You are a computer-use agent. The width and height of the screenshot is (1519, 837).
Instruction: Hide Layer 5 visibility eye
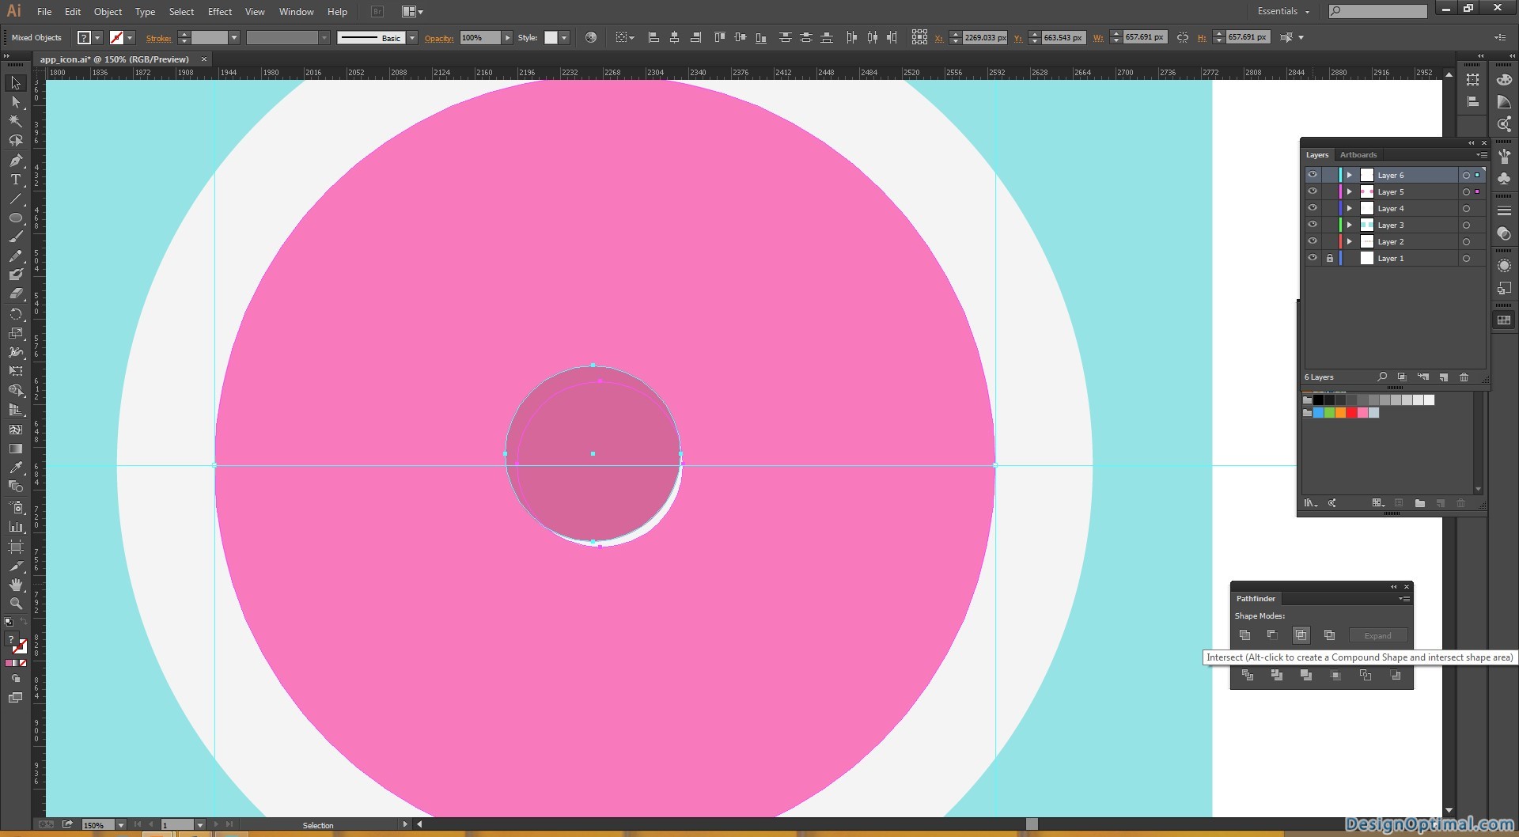point(1313,191)
